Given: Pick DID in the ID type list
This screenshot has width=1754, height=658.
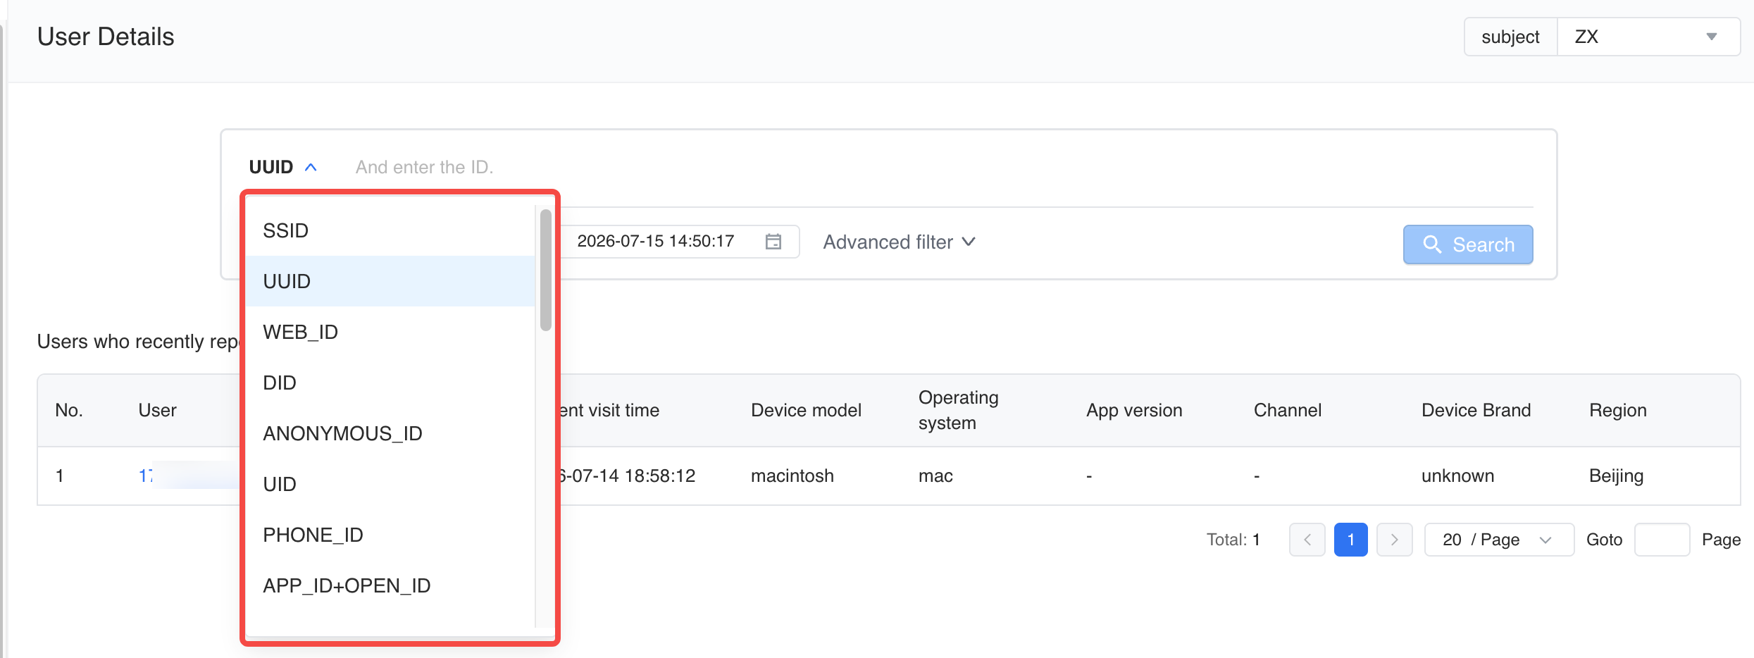Looking at the screenshot, I should point(390,383).
